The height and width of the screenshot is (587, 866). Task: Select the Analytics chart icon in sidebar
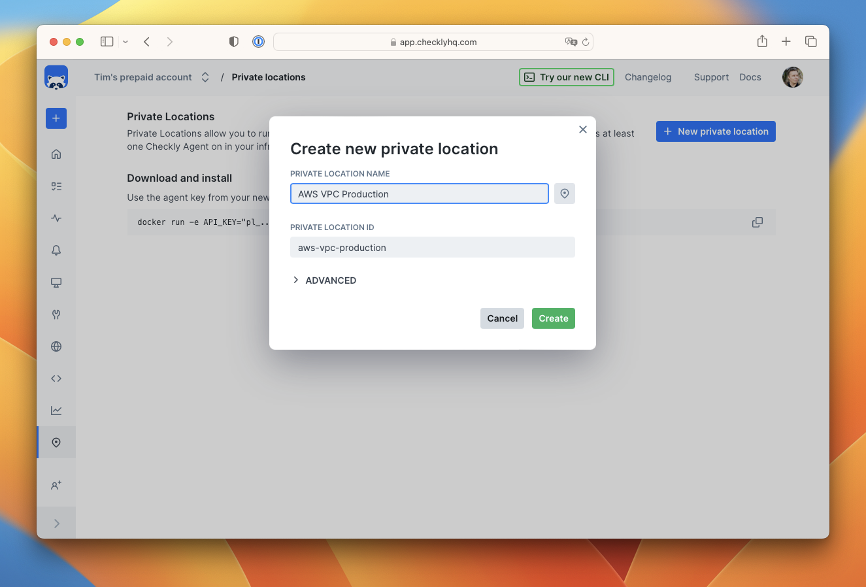pos(56,410)
